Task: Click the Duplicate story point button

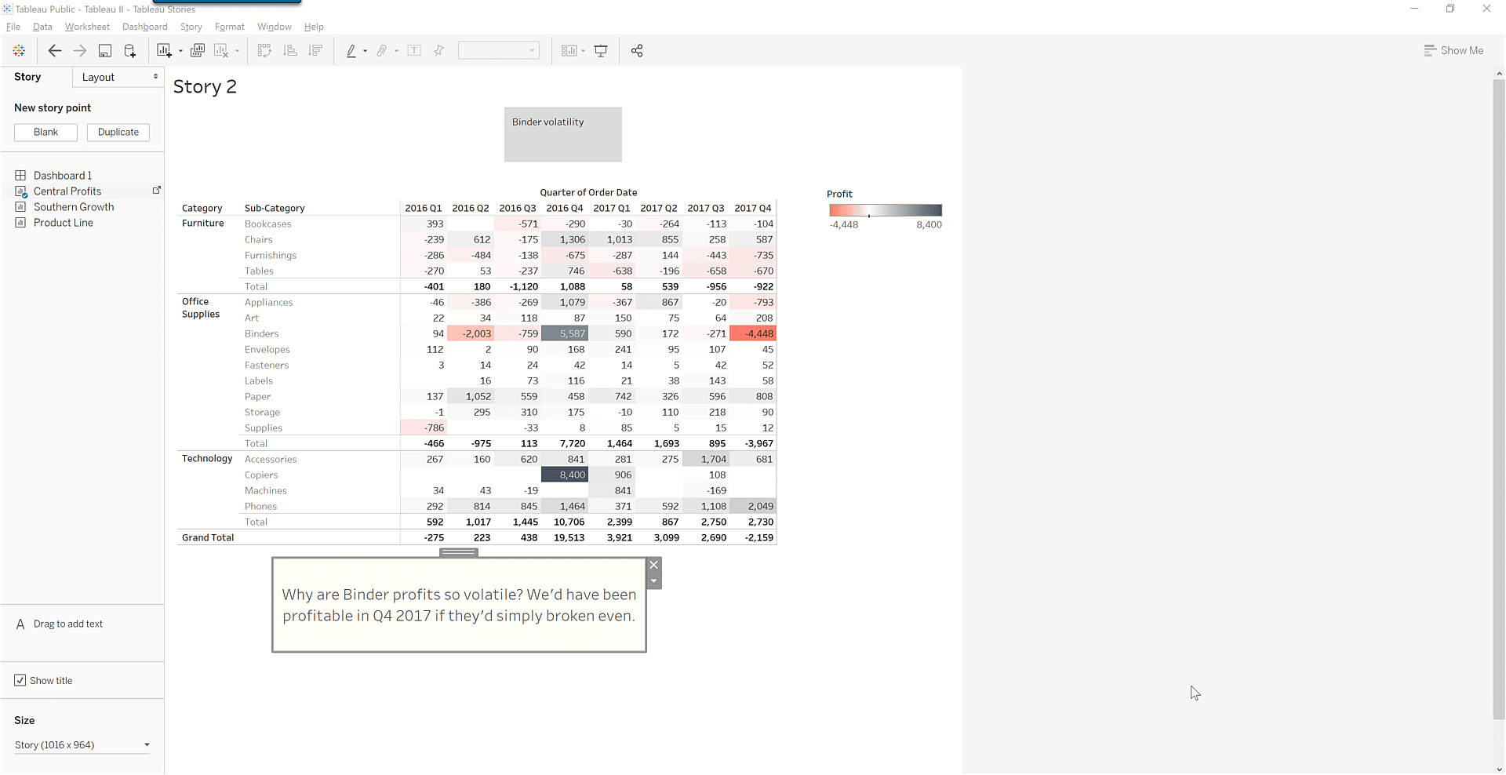Action: [118, 132]
